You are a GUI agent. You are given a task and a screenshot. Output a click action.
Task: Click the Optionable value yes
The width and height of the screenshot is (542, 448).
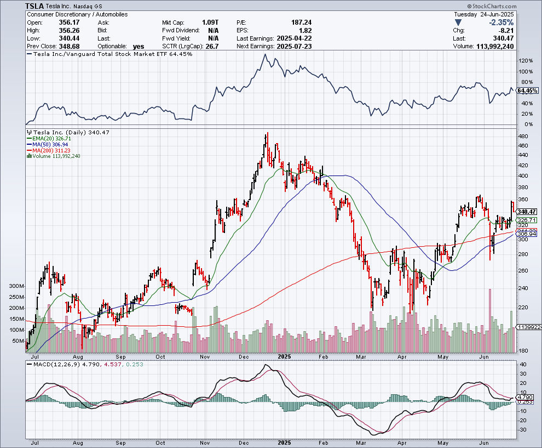(x=139, y=47)
